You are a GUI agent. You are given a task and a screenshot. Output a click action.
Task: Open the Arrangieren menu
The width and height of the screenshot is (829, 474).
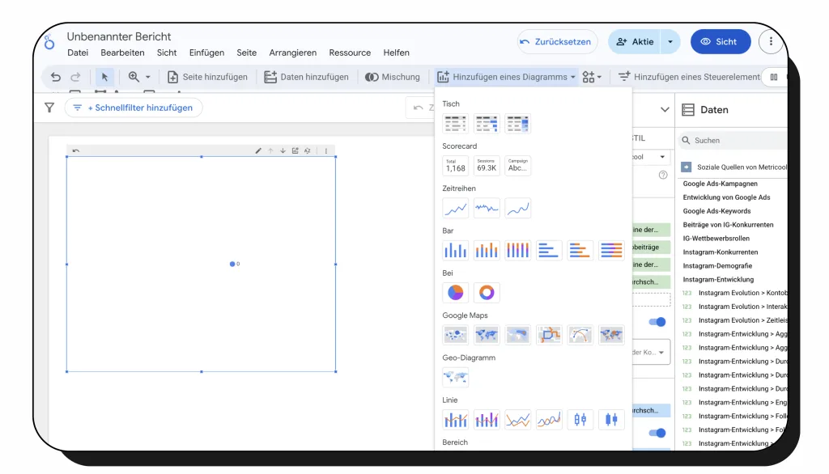click(x=292, y=53)
